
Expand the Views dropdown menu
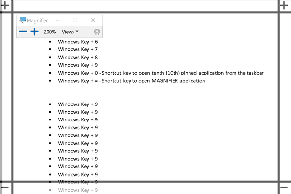(x=70, y=32)
